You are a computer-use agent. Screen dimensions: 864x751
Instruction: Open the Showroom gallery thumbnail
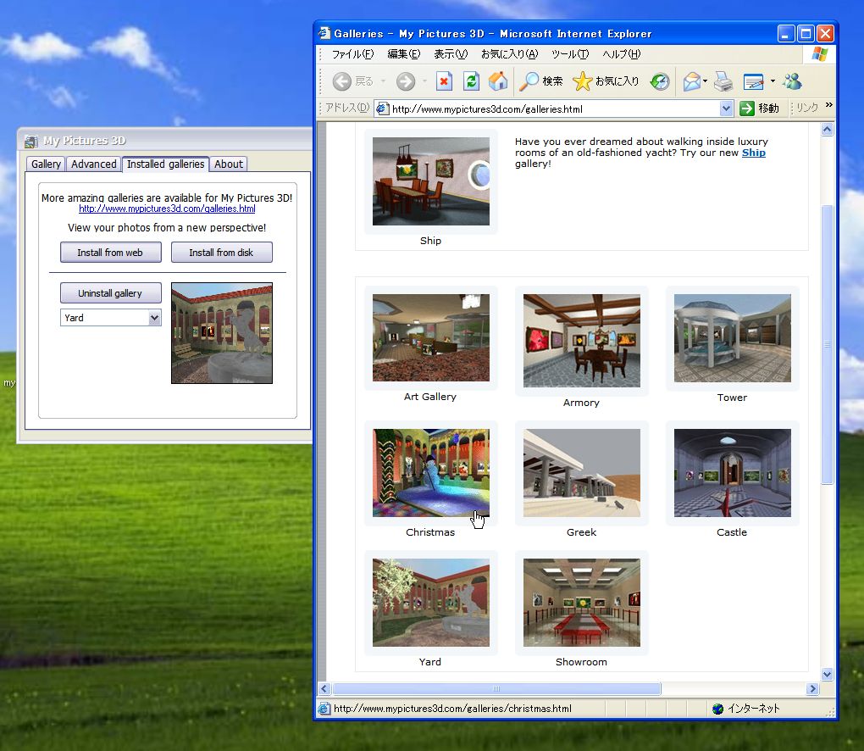click(582, 603)
